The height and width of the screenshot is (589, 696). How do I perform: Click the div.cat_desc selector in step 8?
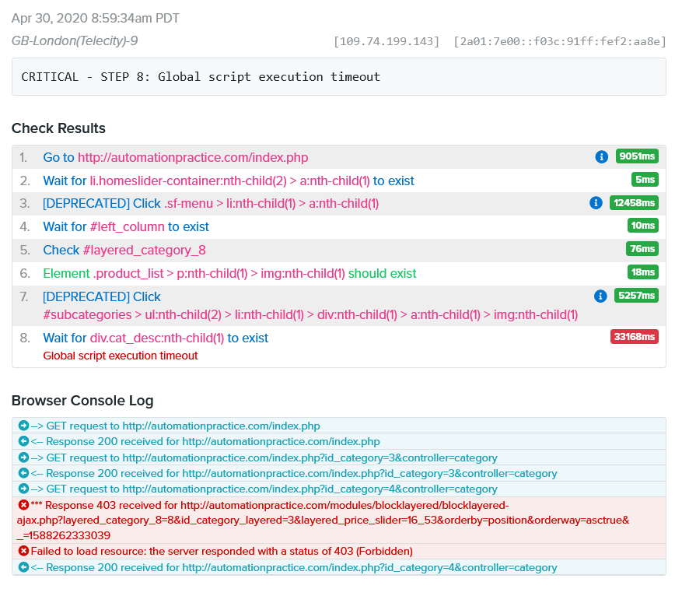pos(157,338)
